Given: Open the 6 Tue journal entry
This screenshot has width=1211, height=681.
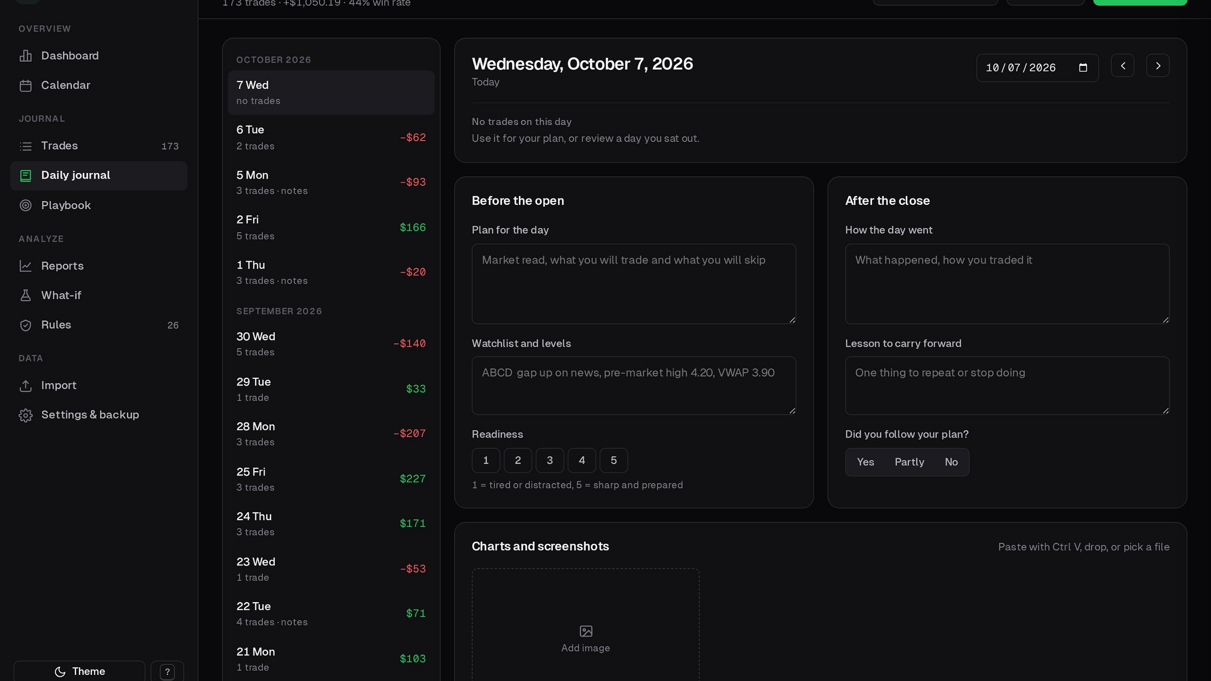Looking at the screenshot, I should click(x=331, y=138).
